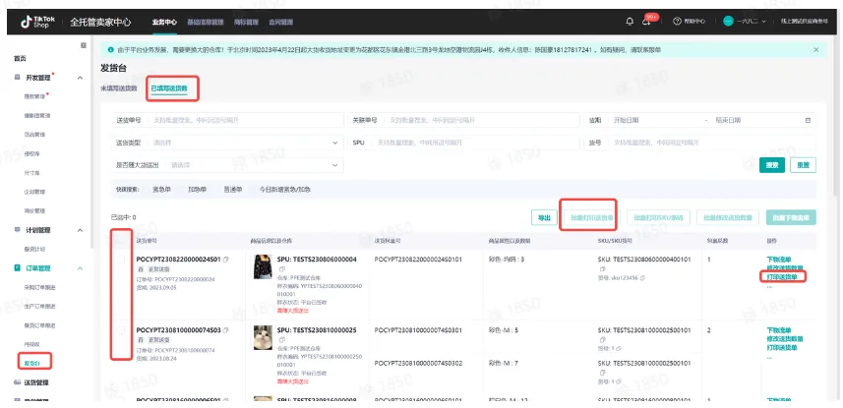Viewport: 843px width, 408px height.
Task: Filter by 加急单 quick search
Action: 198,189
